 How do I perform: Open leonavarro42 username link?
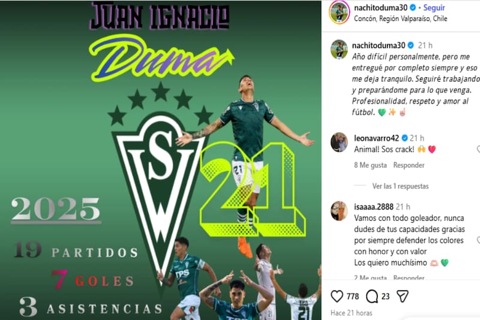(x=376, y=138)
